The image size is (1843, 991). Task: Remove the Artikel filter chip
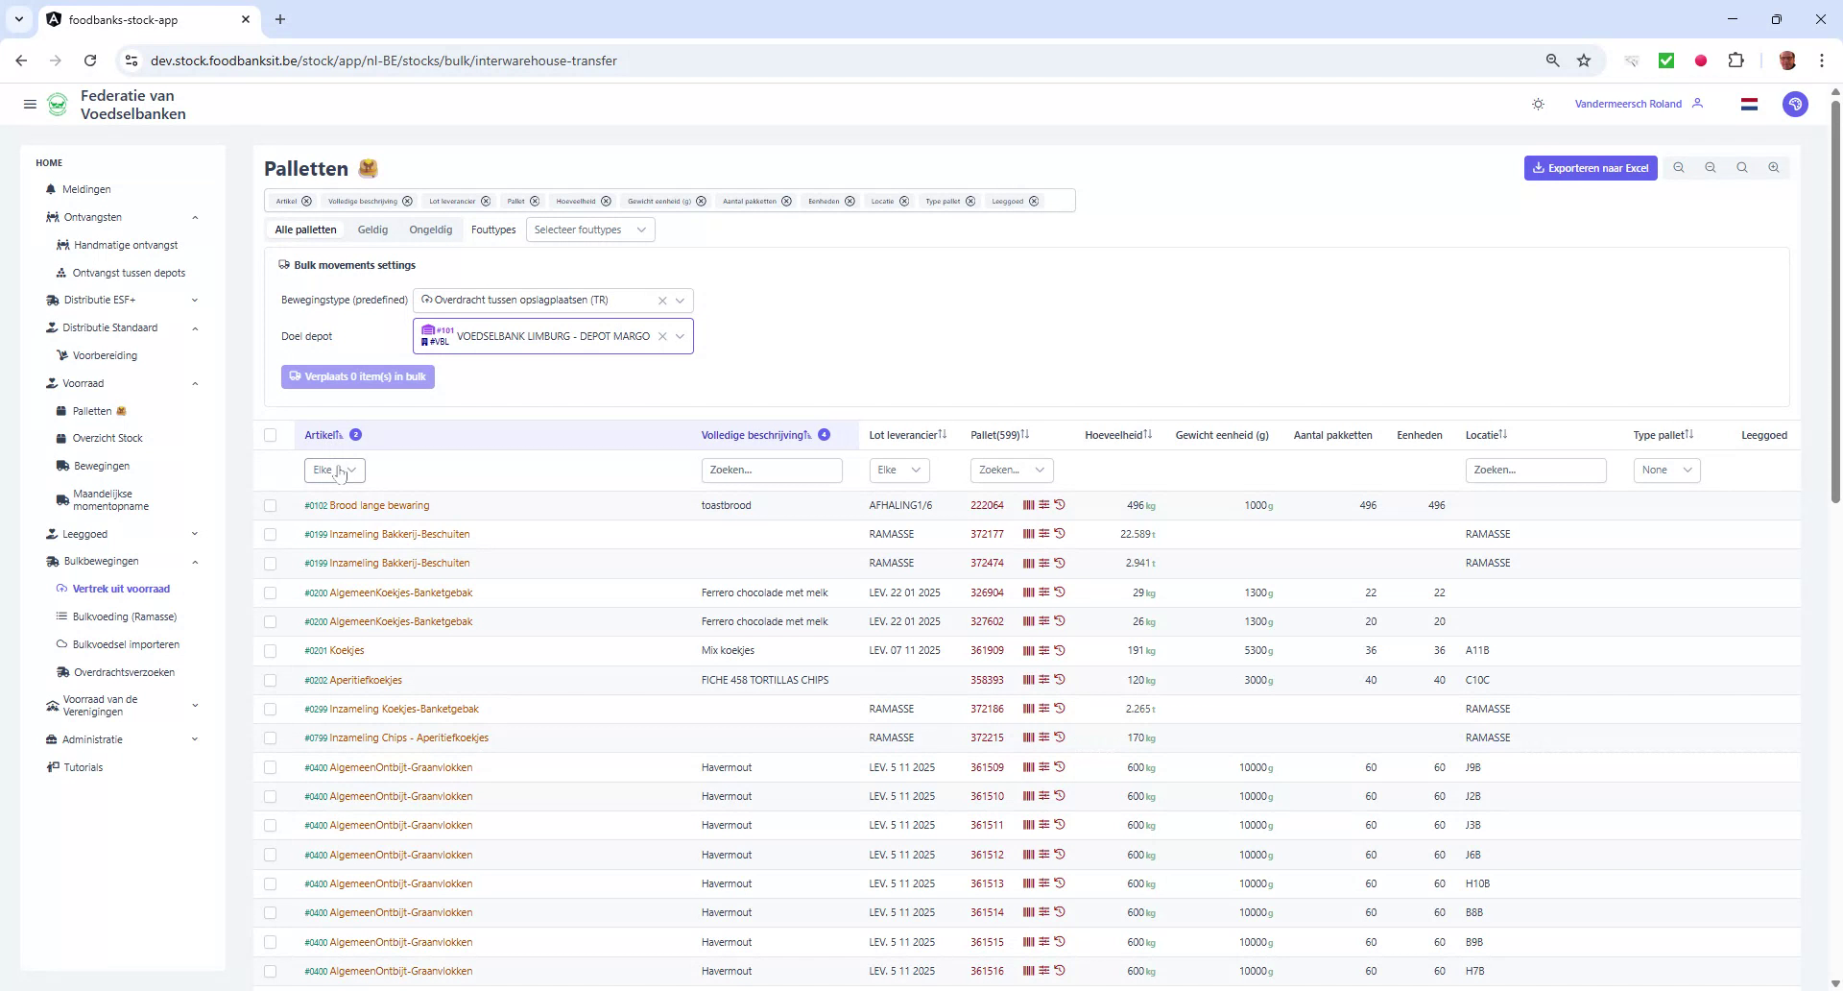tap(305, 201)
